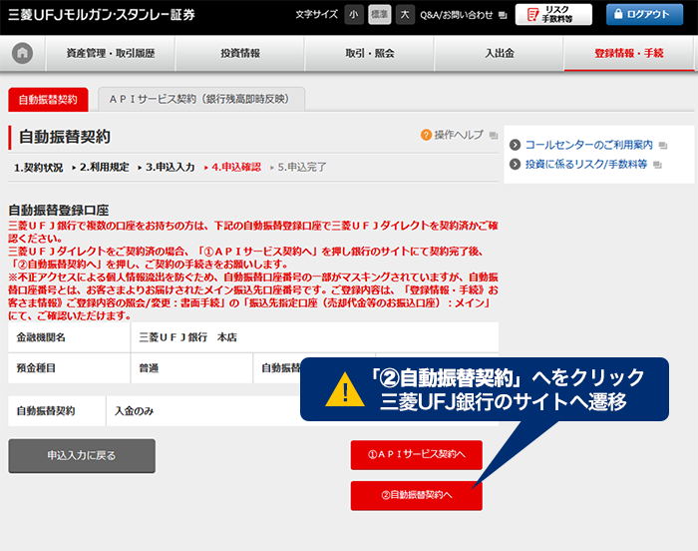Open the 取引・照会 menu
This screenshot has height=551, width=698.
click(x=370, y=54)
